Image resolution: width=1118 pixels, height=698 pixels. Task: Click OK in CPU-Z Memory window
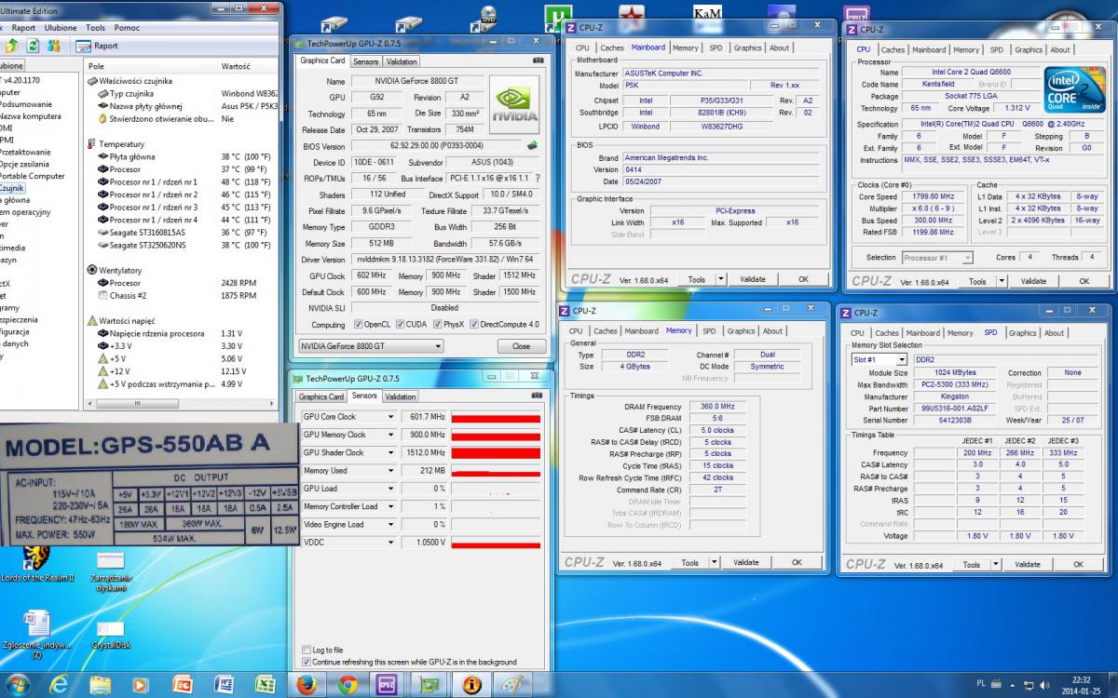[x=797, y=562]
